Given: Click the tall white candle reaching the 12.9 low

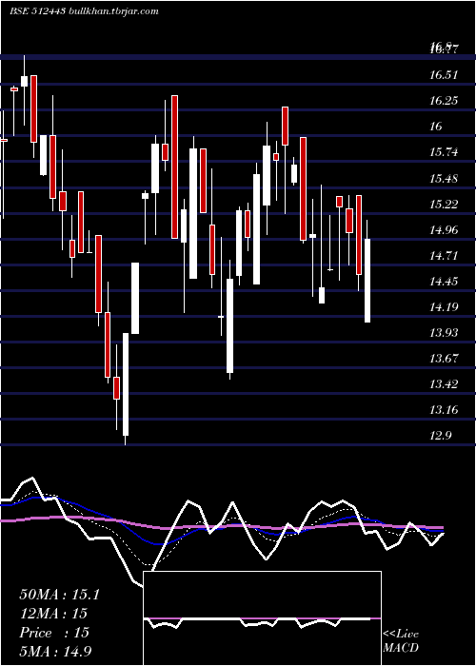Looking at the screenshot, I should click(x=126, y=384).
